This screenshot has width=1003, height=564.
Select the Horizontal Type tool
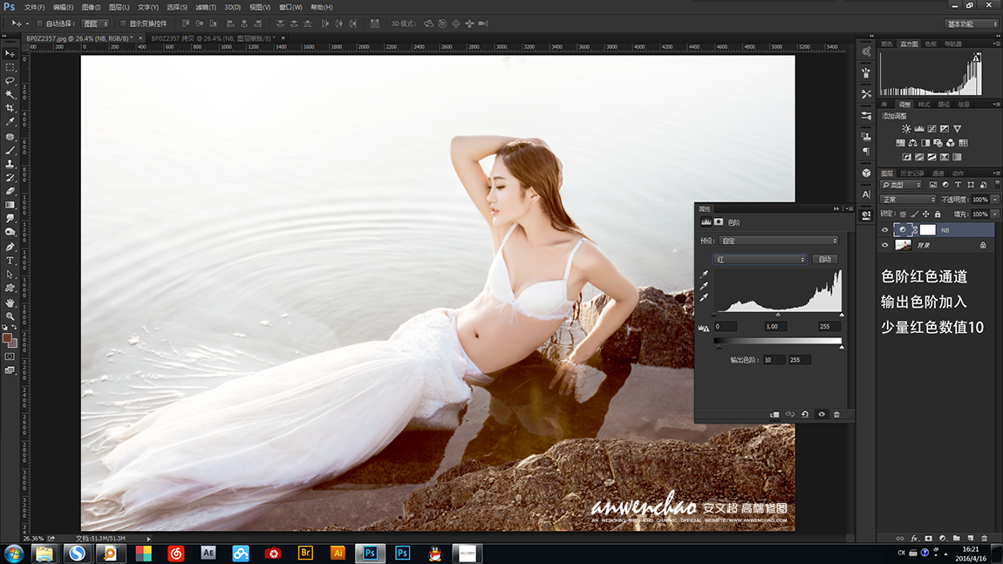(x=10, y=261)
